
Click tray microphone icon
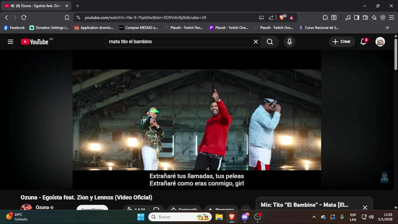pos(342,217)
